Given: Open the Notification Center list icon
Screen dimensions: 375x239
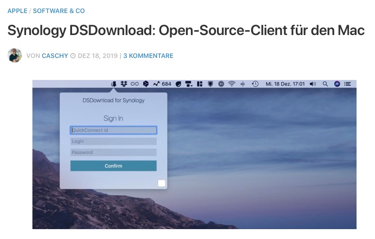Looking at the screenshot, I should tap(348, 84).
